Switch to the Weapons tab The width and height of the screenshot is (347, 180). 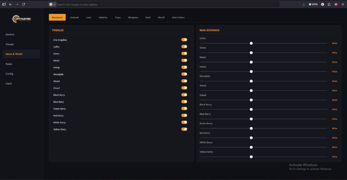(x=133, y=17)
